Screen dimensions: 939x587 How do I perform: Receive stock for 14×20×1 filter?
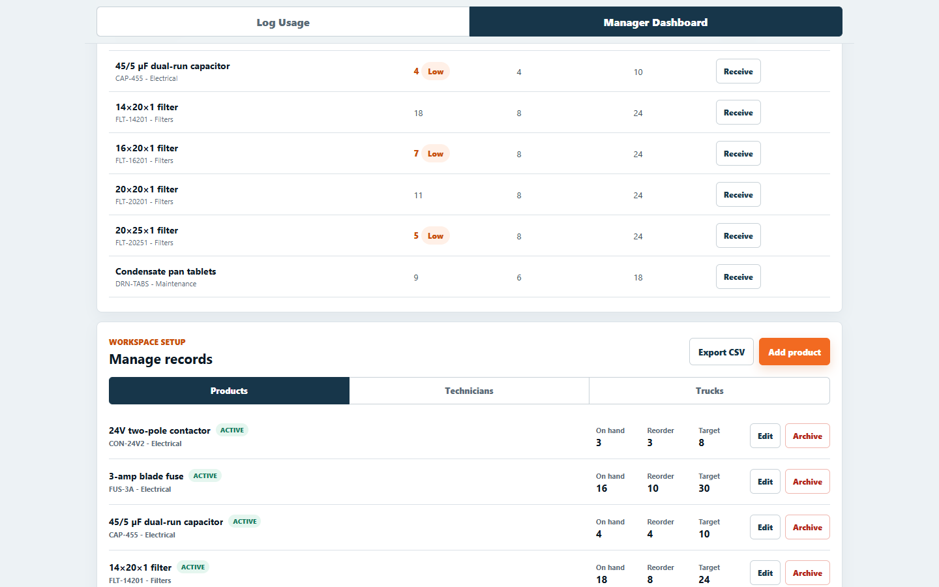738,113
